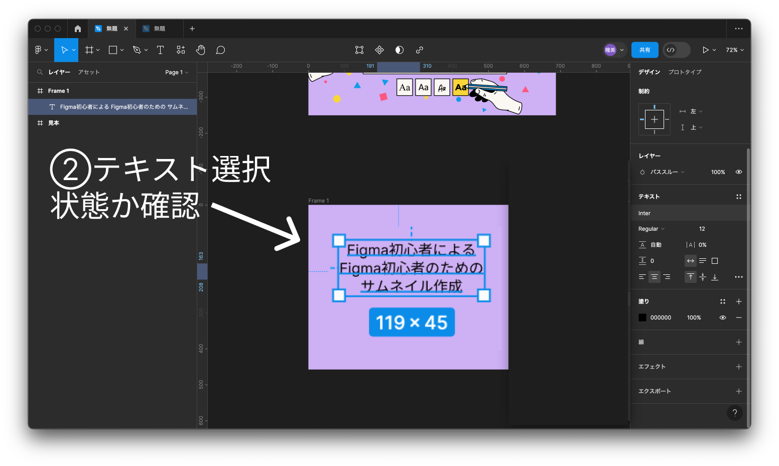Image resolution: width=779 pixels, height=466 pixels.
Task: Click the mask/contrast icon in toolbar
Action: (x=400, y=50)
